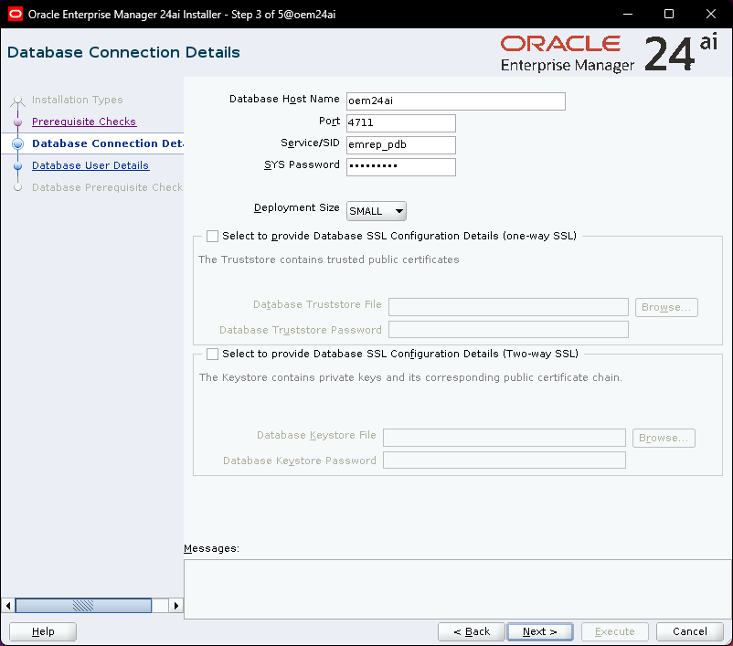This screenshot has height=646, width=733.
Task: Focus the Database Host Name field
Action: click(x=455, y=101)
